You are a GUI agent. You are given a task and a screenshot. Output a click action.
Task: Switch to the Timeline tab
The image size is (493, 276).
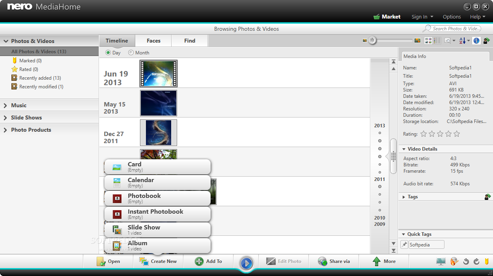point(117,41)
